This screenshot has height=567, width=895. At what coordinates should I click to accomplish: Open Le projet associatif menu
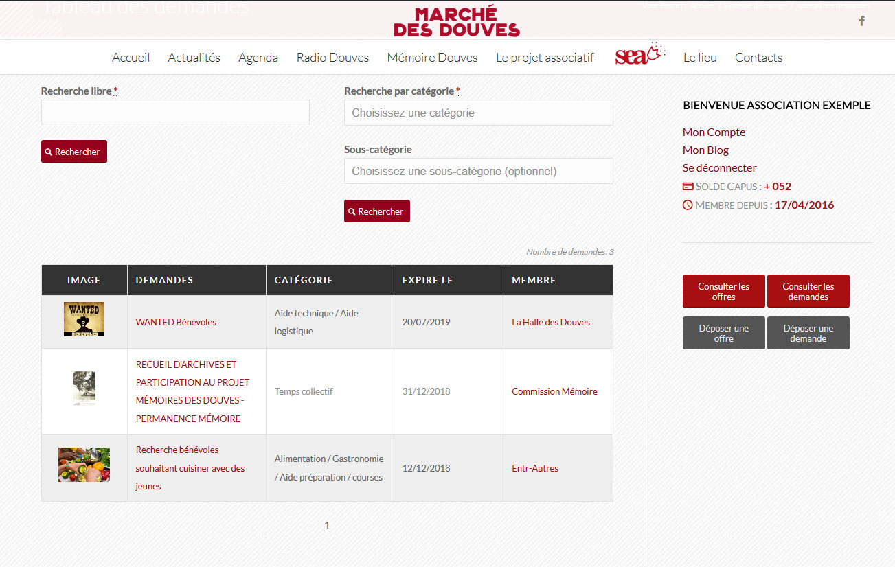[545, 58]
